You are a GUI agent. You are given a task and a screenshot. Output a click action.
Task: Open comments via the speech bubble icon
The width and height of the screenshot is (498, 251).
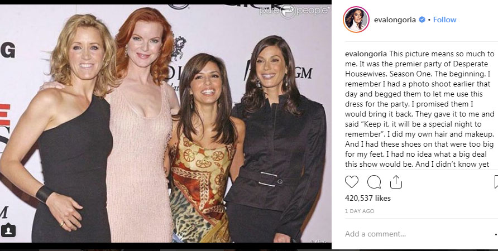pyautogui.click(x=374, y=182)
